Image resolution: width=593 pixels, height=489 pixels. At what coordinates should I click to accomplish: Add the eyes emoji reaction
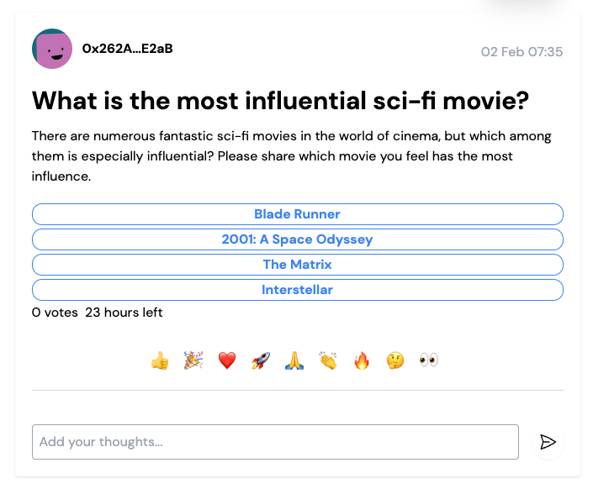429,360
